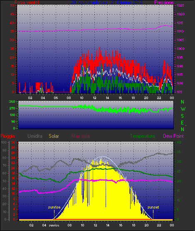
Task: Select '20' on the solar chart time axis
Action: coord(146,225)
